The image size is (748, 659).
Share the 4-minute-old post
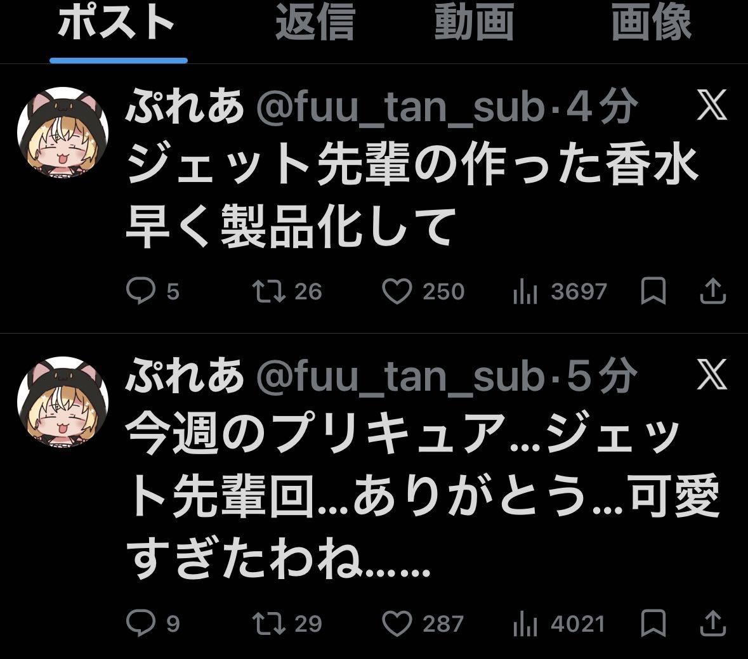712,291
